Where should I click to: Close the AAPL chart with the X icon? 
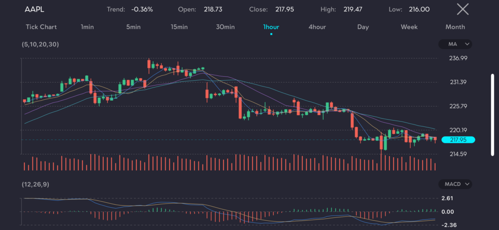pos(462,9)
